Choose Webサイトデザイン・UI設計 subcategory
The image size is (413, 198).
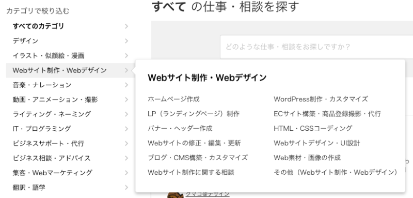pos(317,143)
